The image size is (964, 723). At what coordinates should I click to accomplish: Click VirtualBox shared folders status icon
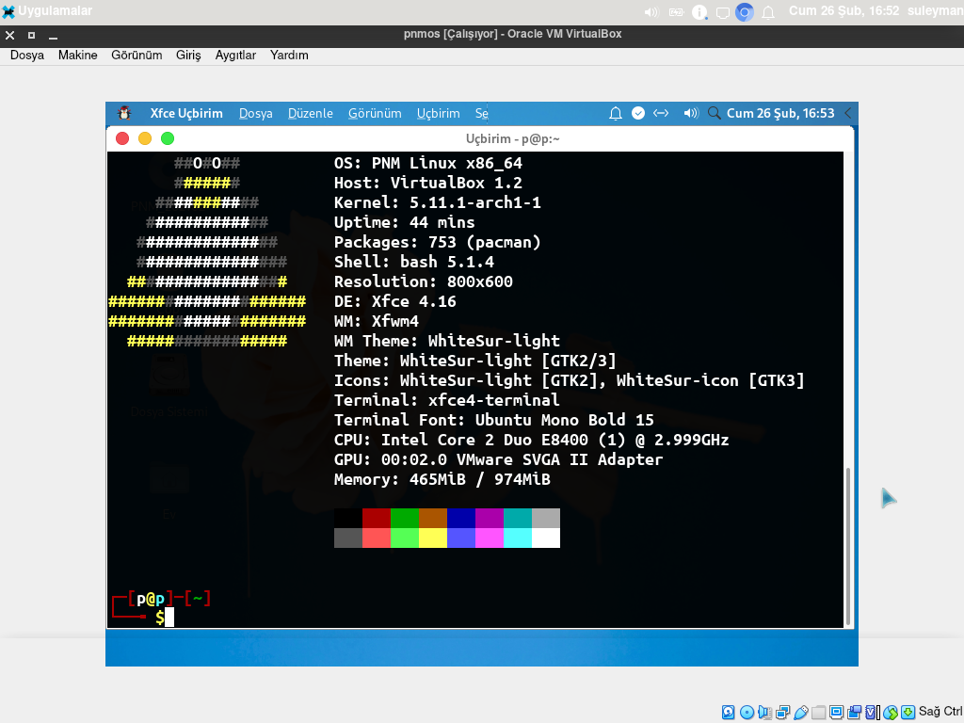click(818, 713)
